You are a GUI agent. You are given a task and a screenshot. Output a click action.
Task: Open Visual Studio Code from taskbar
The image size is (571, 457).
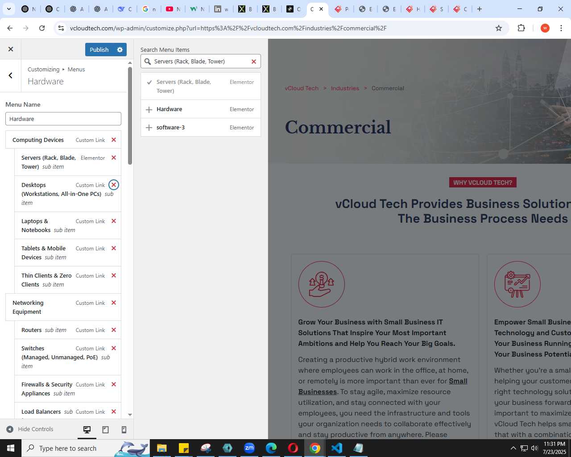[x=337, y=448]
